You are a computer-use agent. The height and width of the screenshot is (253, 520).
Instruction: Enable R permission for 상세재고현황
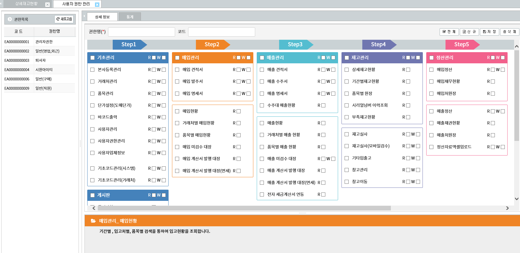(408, 70)
